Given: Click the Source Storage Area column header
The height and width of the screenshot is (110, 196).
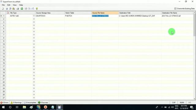Looking at the screenshot, I should [x=50, y=13].
